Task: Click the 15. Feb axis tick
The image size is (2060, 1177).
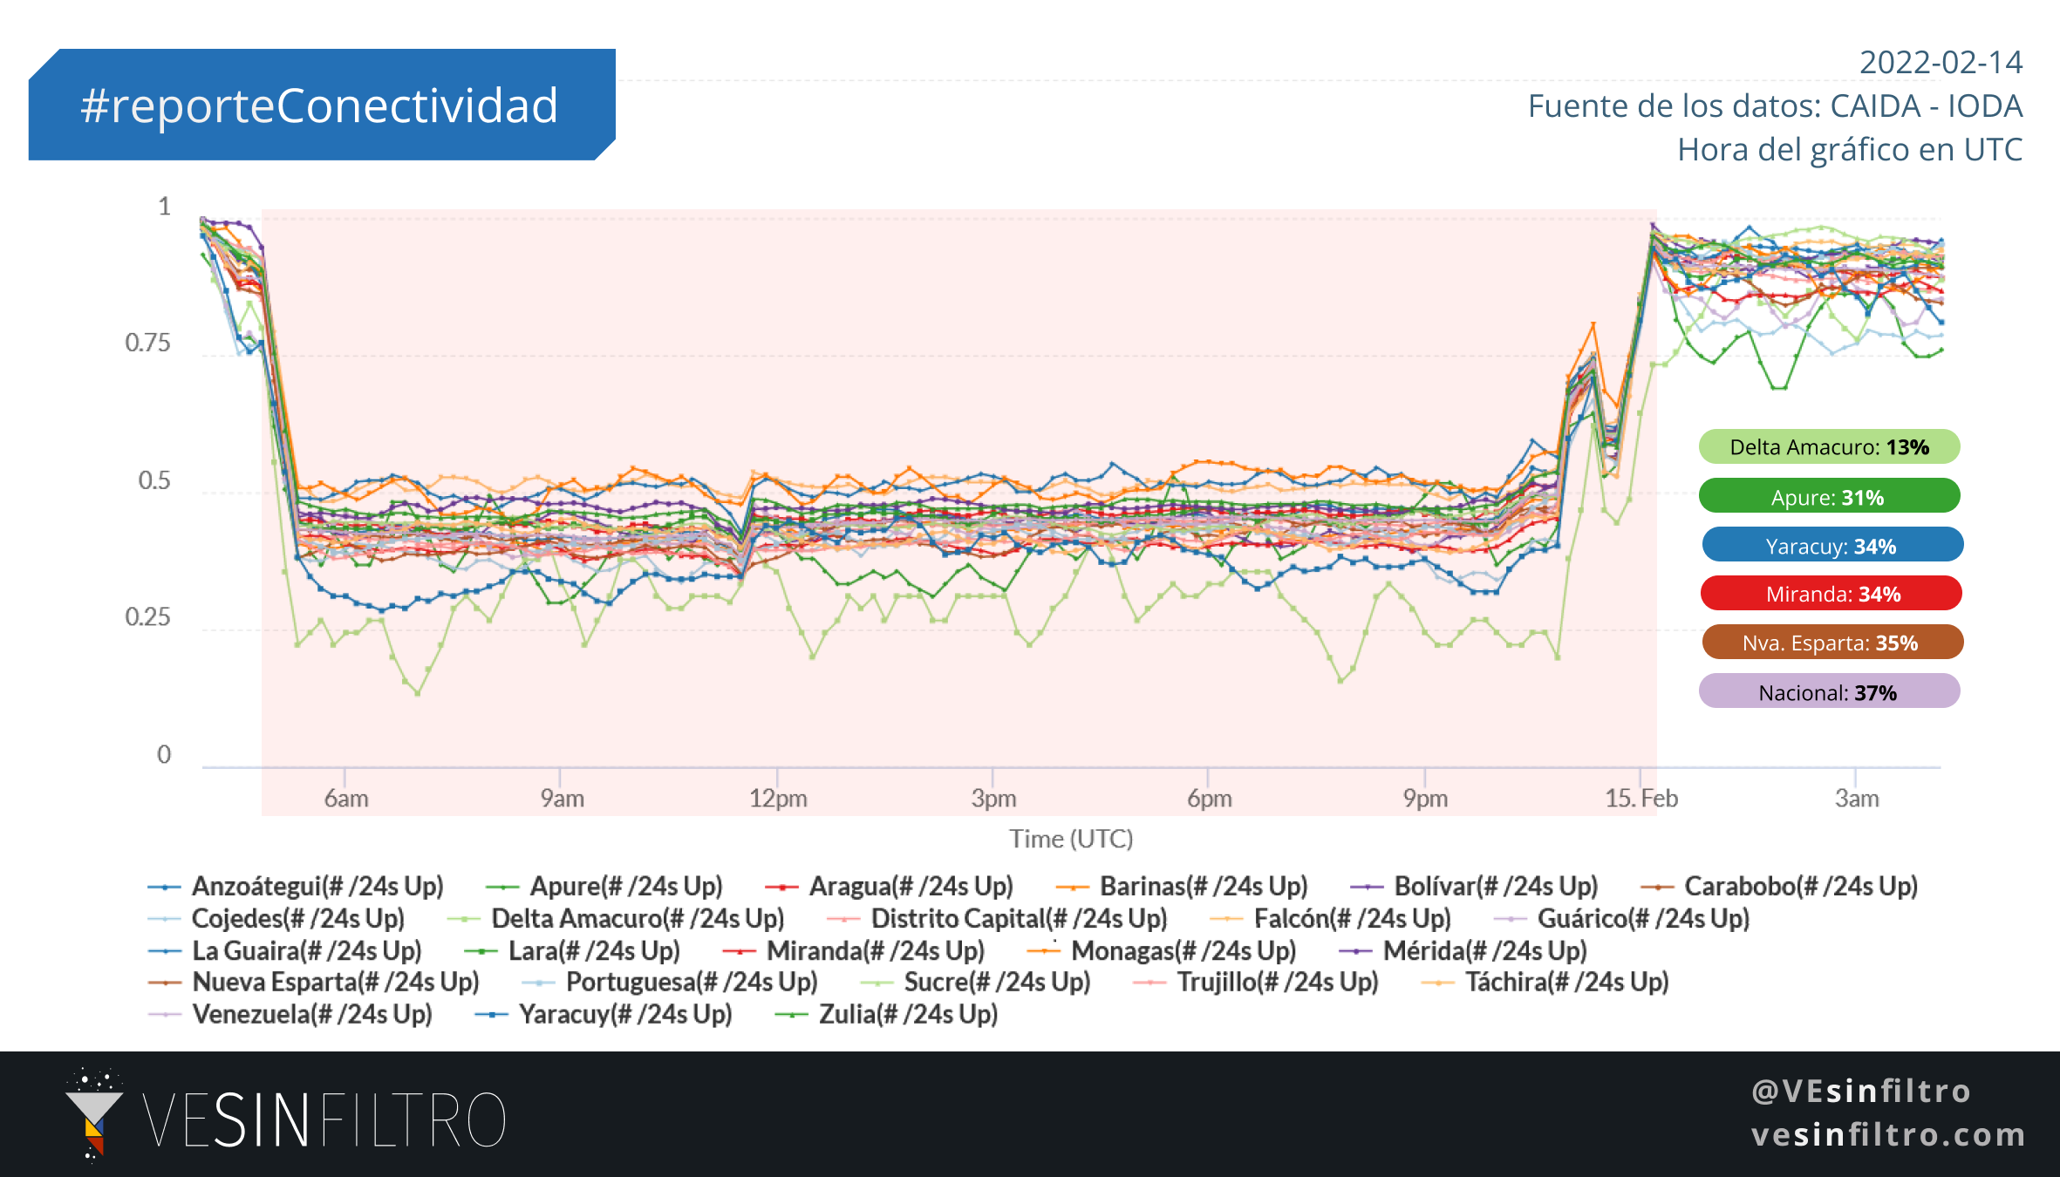Action: [x=1641, y=798]
